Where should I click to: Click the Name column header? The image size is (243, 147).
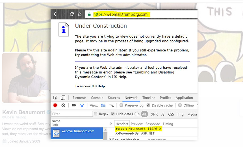pyautogui.click(x=56, y=121)
